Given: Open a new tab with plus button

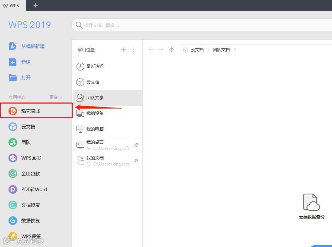Looking at the screenshot, I should 35,5.
